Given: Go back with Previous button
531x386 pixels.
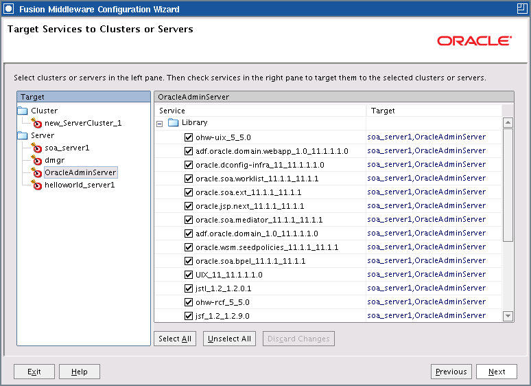Looking at the screenshot, I should 451,372.
